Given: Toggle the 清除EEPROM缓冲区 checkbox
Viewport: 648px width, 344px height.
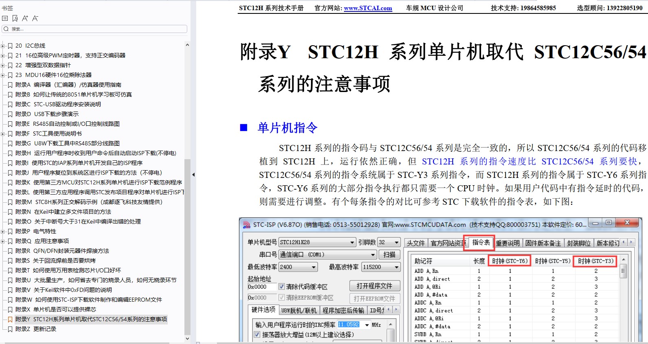Looking at the screenshot, I should tap(282, 298).
